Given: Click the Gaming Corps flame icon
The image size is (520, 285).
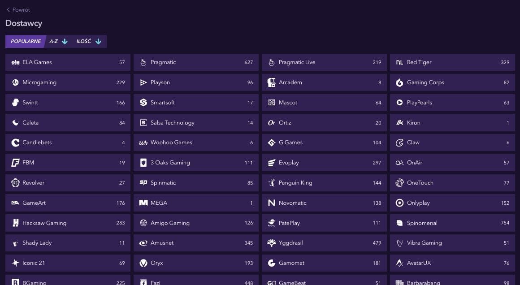Looking at the screenshot, I should click(399, 82).
